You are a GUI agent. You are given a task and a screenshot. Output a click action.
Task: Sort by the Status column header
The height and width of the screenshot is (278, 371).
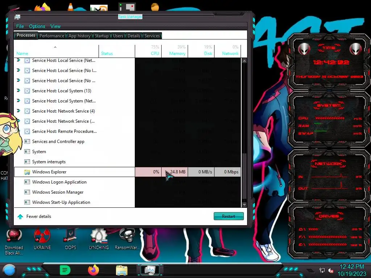(x=117, y=51)
